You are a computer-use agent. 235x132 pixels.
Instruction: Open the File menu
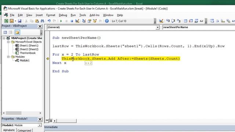tap(12, 15)
